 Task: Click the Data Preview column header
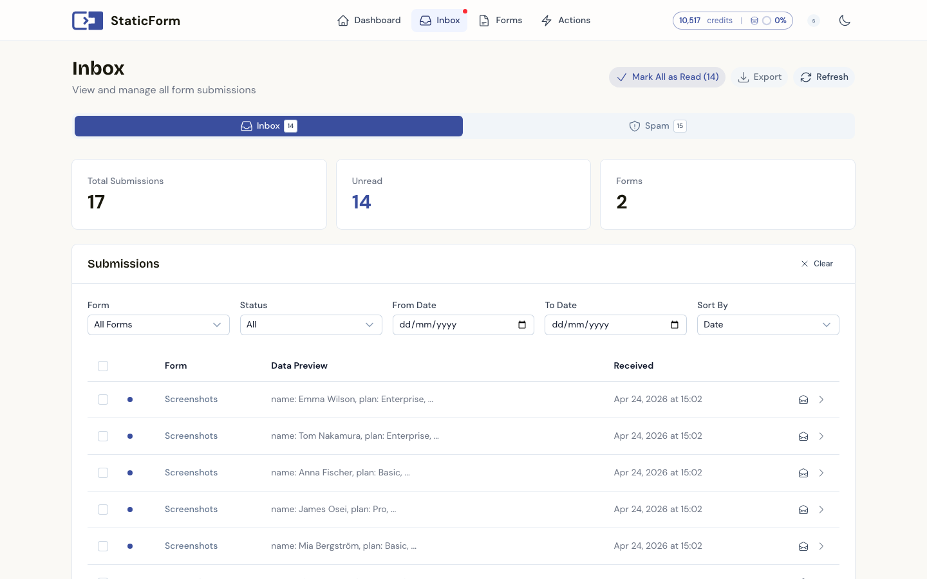(x=299, y=365)
